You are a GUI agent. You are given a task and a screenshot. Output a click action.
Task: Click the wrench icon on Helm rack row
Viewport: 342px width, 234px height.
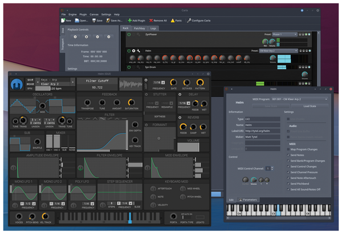(x=139, y=51)
